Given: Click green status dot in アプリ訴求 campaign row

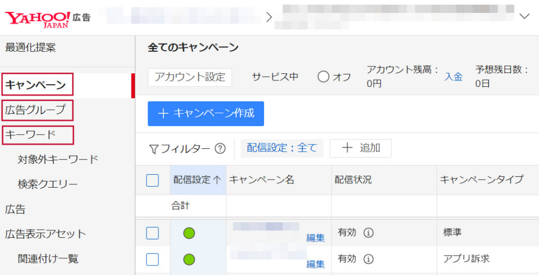Looking at the screenshot, I should click(x=189, y=259).
